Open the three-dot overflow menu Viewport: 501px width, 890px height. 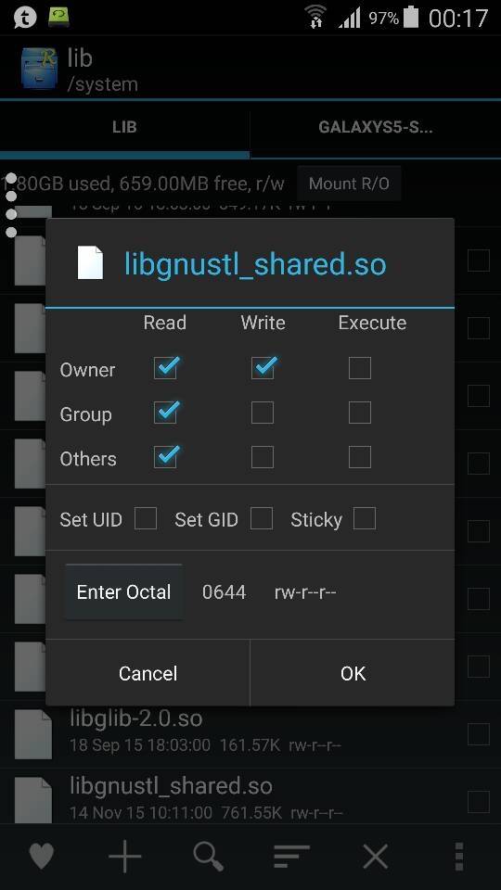coord(459,856)
